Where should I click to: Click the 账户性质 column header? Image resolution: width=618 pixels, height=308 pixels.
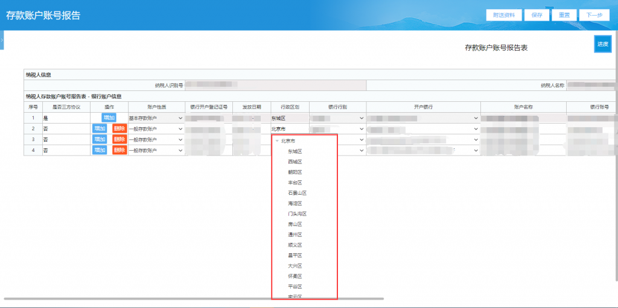pyautogui.click(x=156, y=107)
